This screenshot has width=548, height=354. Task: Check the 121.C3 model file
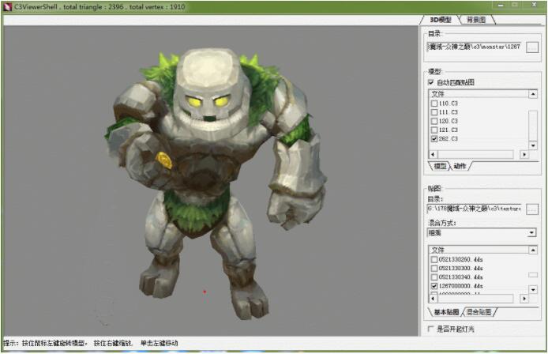click(x=434, y=130)
